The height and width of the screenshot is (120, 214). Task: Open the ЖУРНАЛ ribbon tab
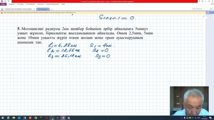(x=40, y=4)
